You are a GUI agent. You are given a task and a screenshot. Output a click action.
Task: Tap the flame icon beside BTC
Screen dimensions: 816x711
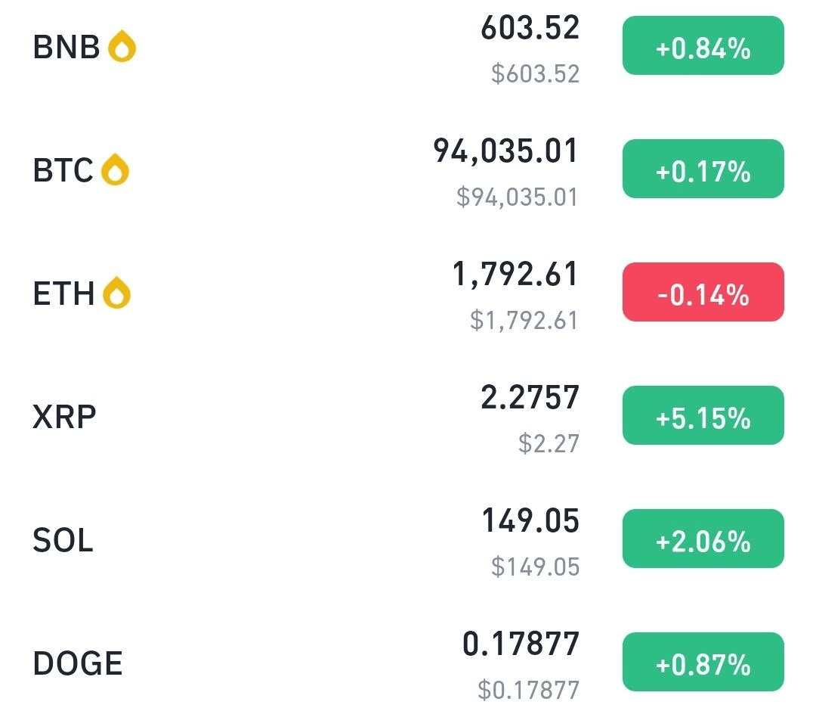click(115, 169)
